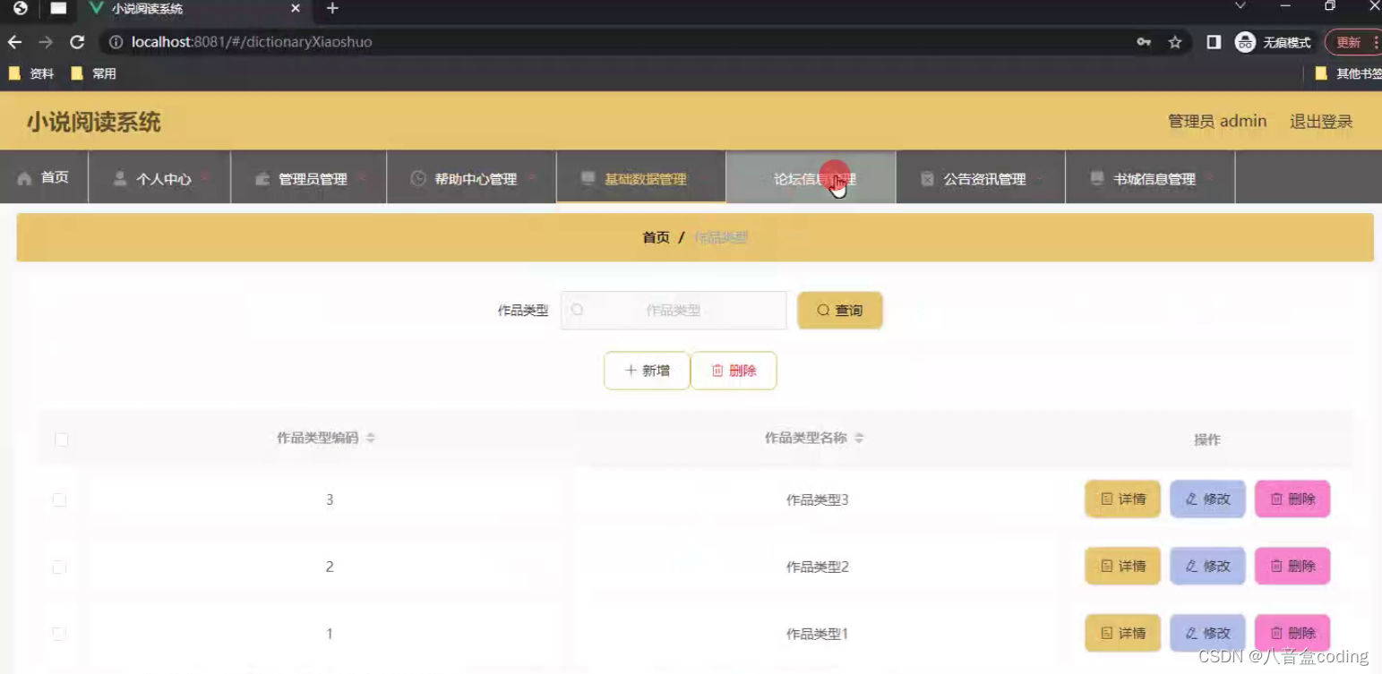Open a new browser tab
This screenshot has width=1382, height=674.
tap(332, 9)
